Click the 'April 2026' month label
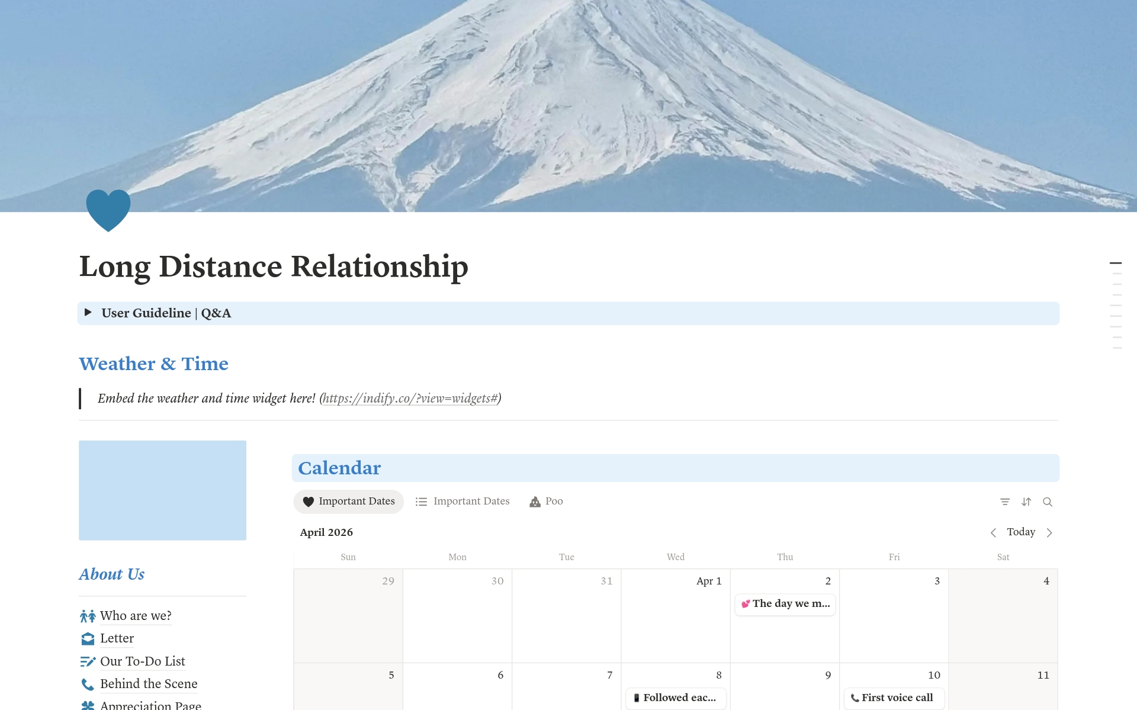 pos(326,532)
